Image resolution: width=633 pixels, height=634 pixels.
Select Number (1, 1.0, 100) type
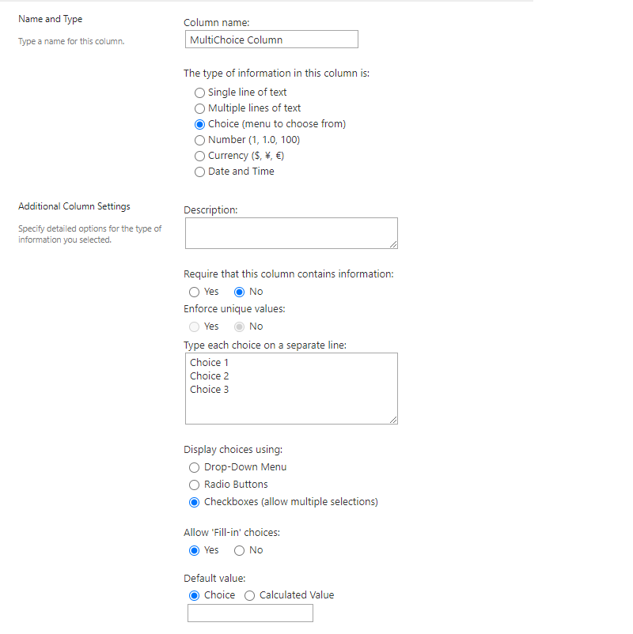tap(199, 140)
